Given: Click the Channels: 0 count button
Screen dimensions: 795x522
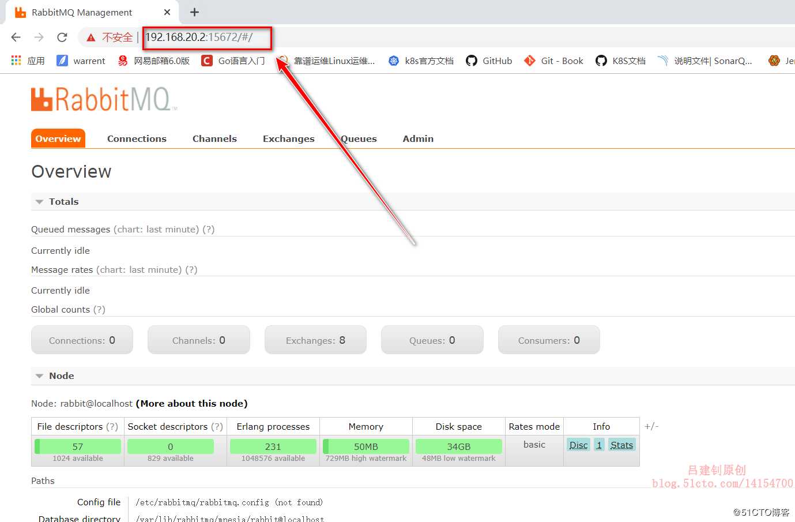Looking at the screenshot, I should coord(199,340).
